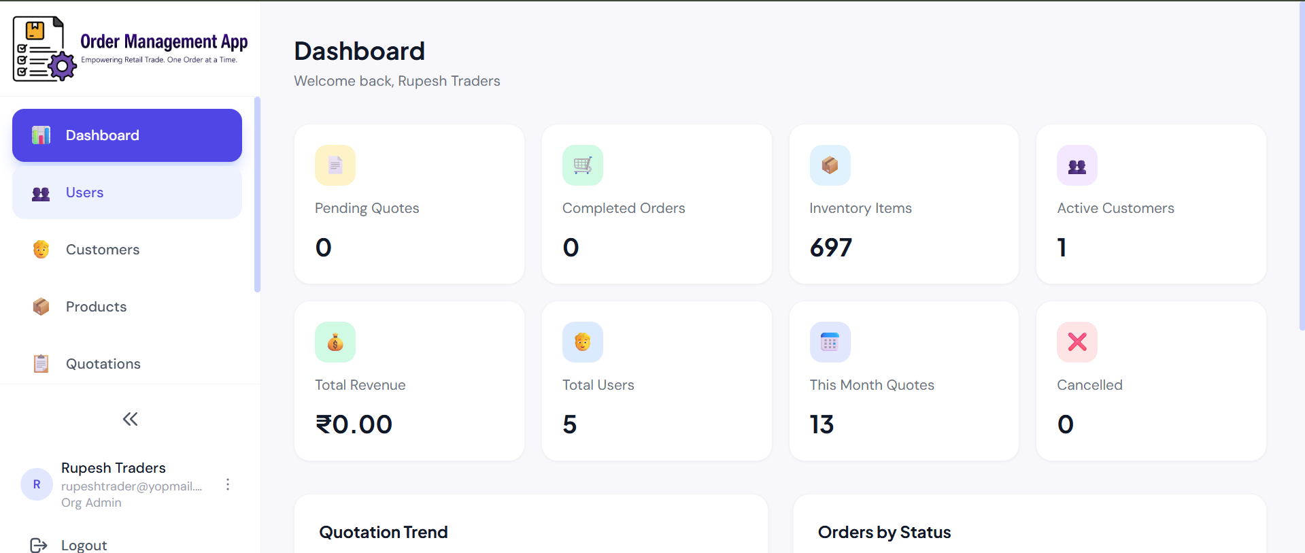Viewport: 1305px width, 553px height.
Task: Click the Completed Orders label
Action: (624, 208)
